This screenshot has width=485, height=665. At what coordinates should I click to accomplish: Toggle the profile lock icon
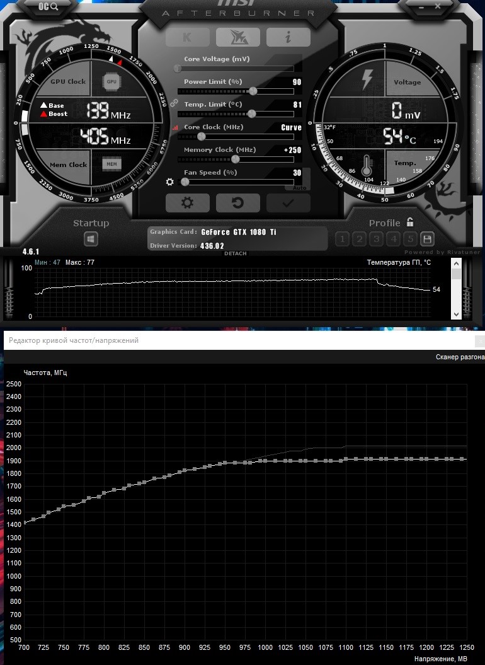point(410,222)
